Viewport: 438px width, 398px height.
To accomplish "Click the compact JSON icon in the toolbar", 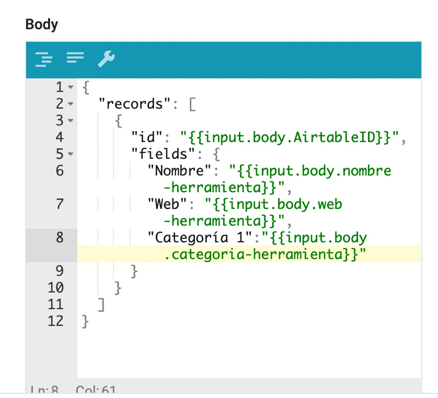I will pos(75,58).
